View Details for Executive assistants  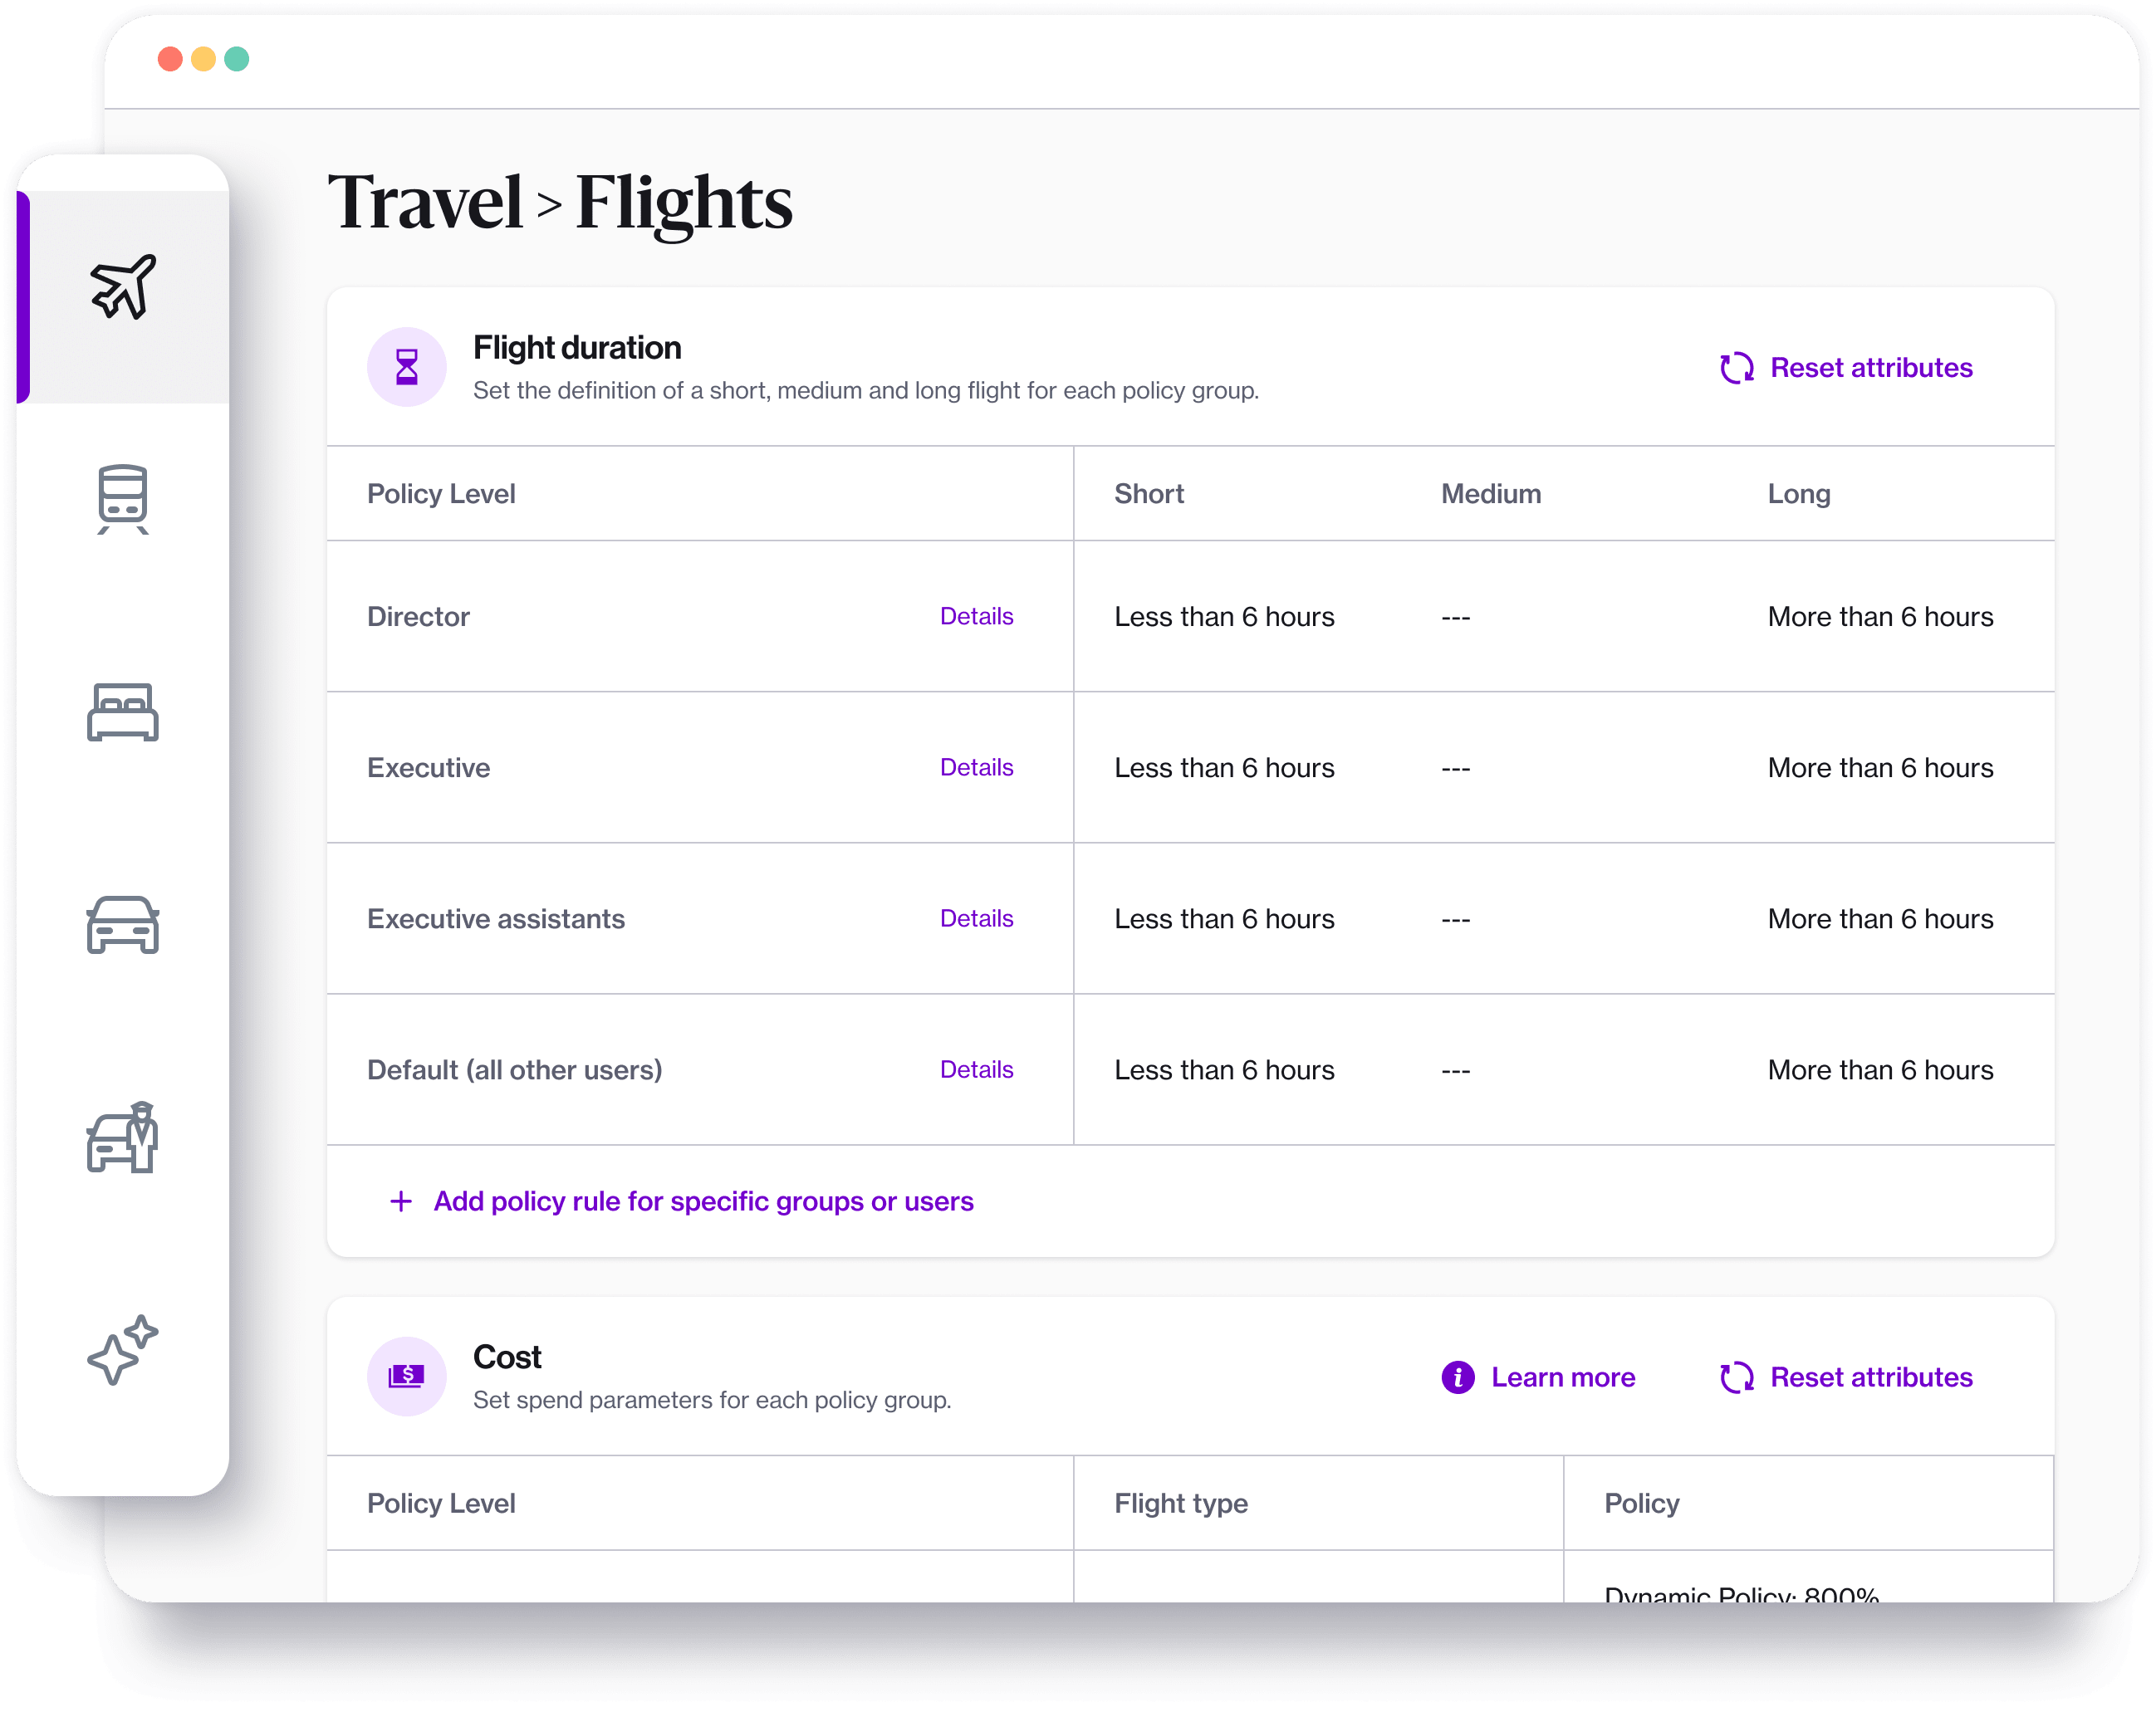click(976, 918)
